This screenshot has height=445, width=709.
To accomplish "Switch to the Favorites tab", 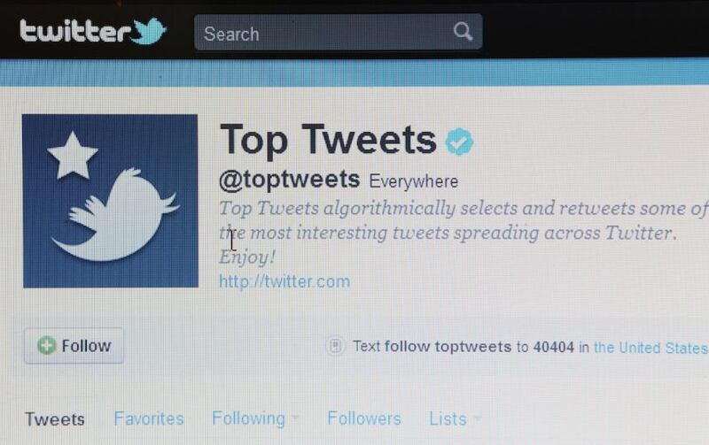I will 149,418.
